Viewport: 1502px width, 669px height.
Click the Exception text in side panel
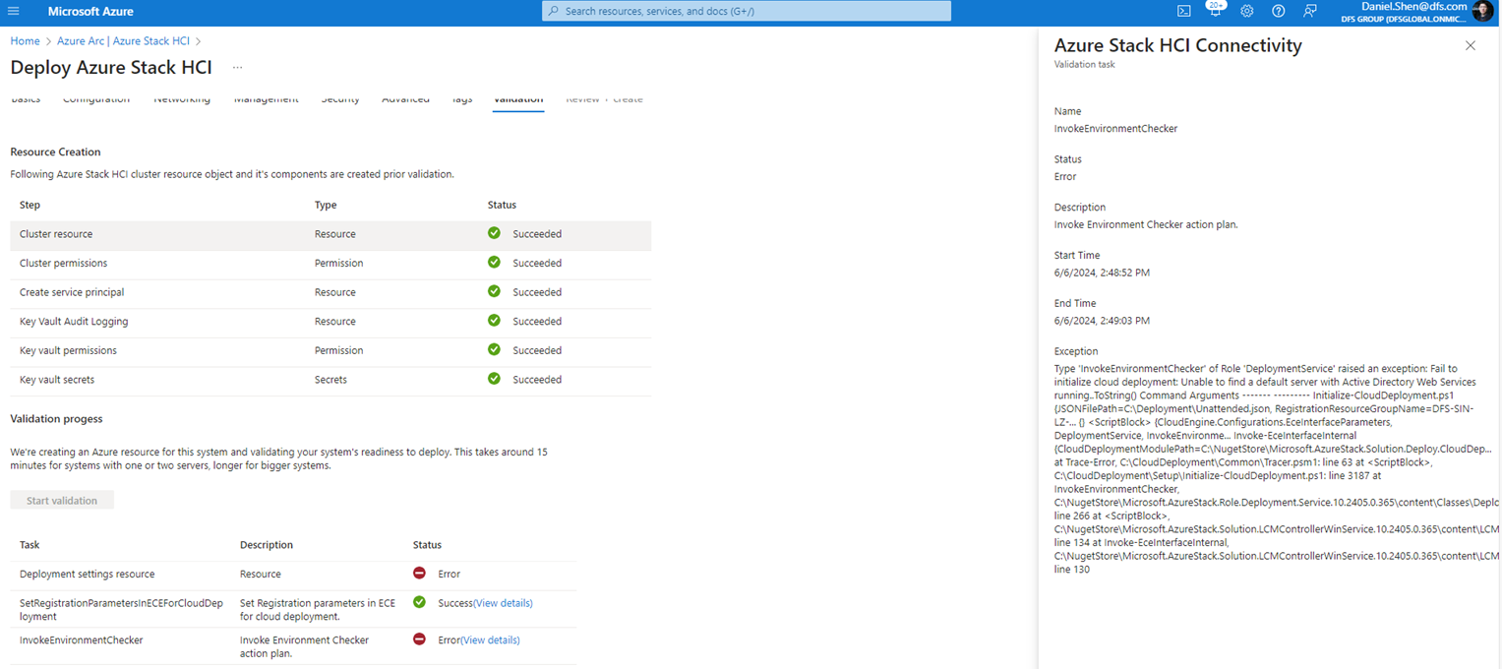[x=1276, y=468]
